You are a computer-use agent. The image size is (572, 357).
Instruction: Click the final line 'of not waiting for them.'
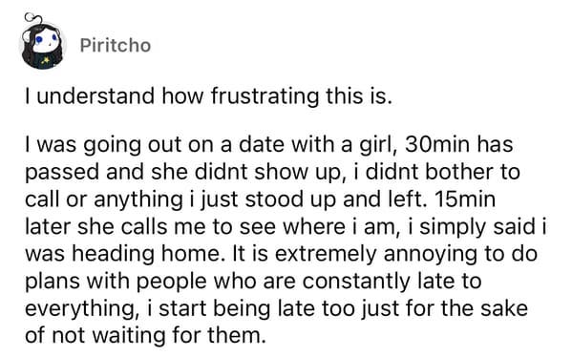pyautogui.click(x=145, y=335)
